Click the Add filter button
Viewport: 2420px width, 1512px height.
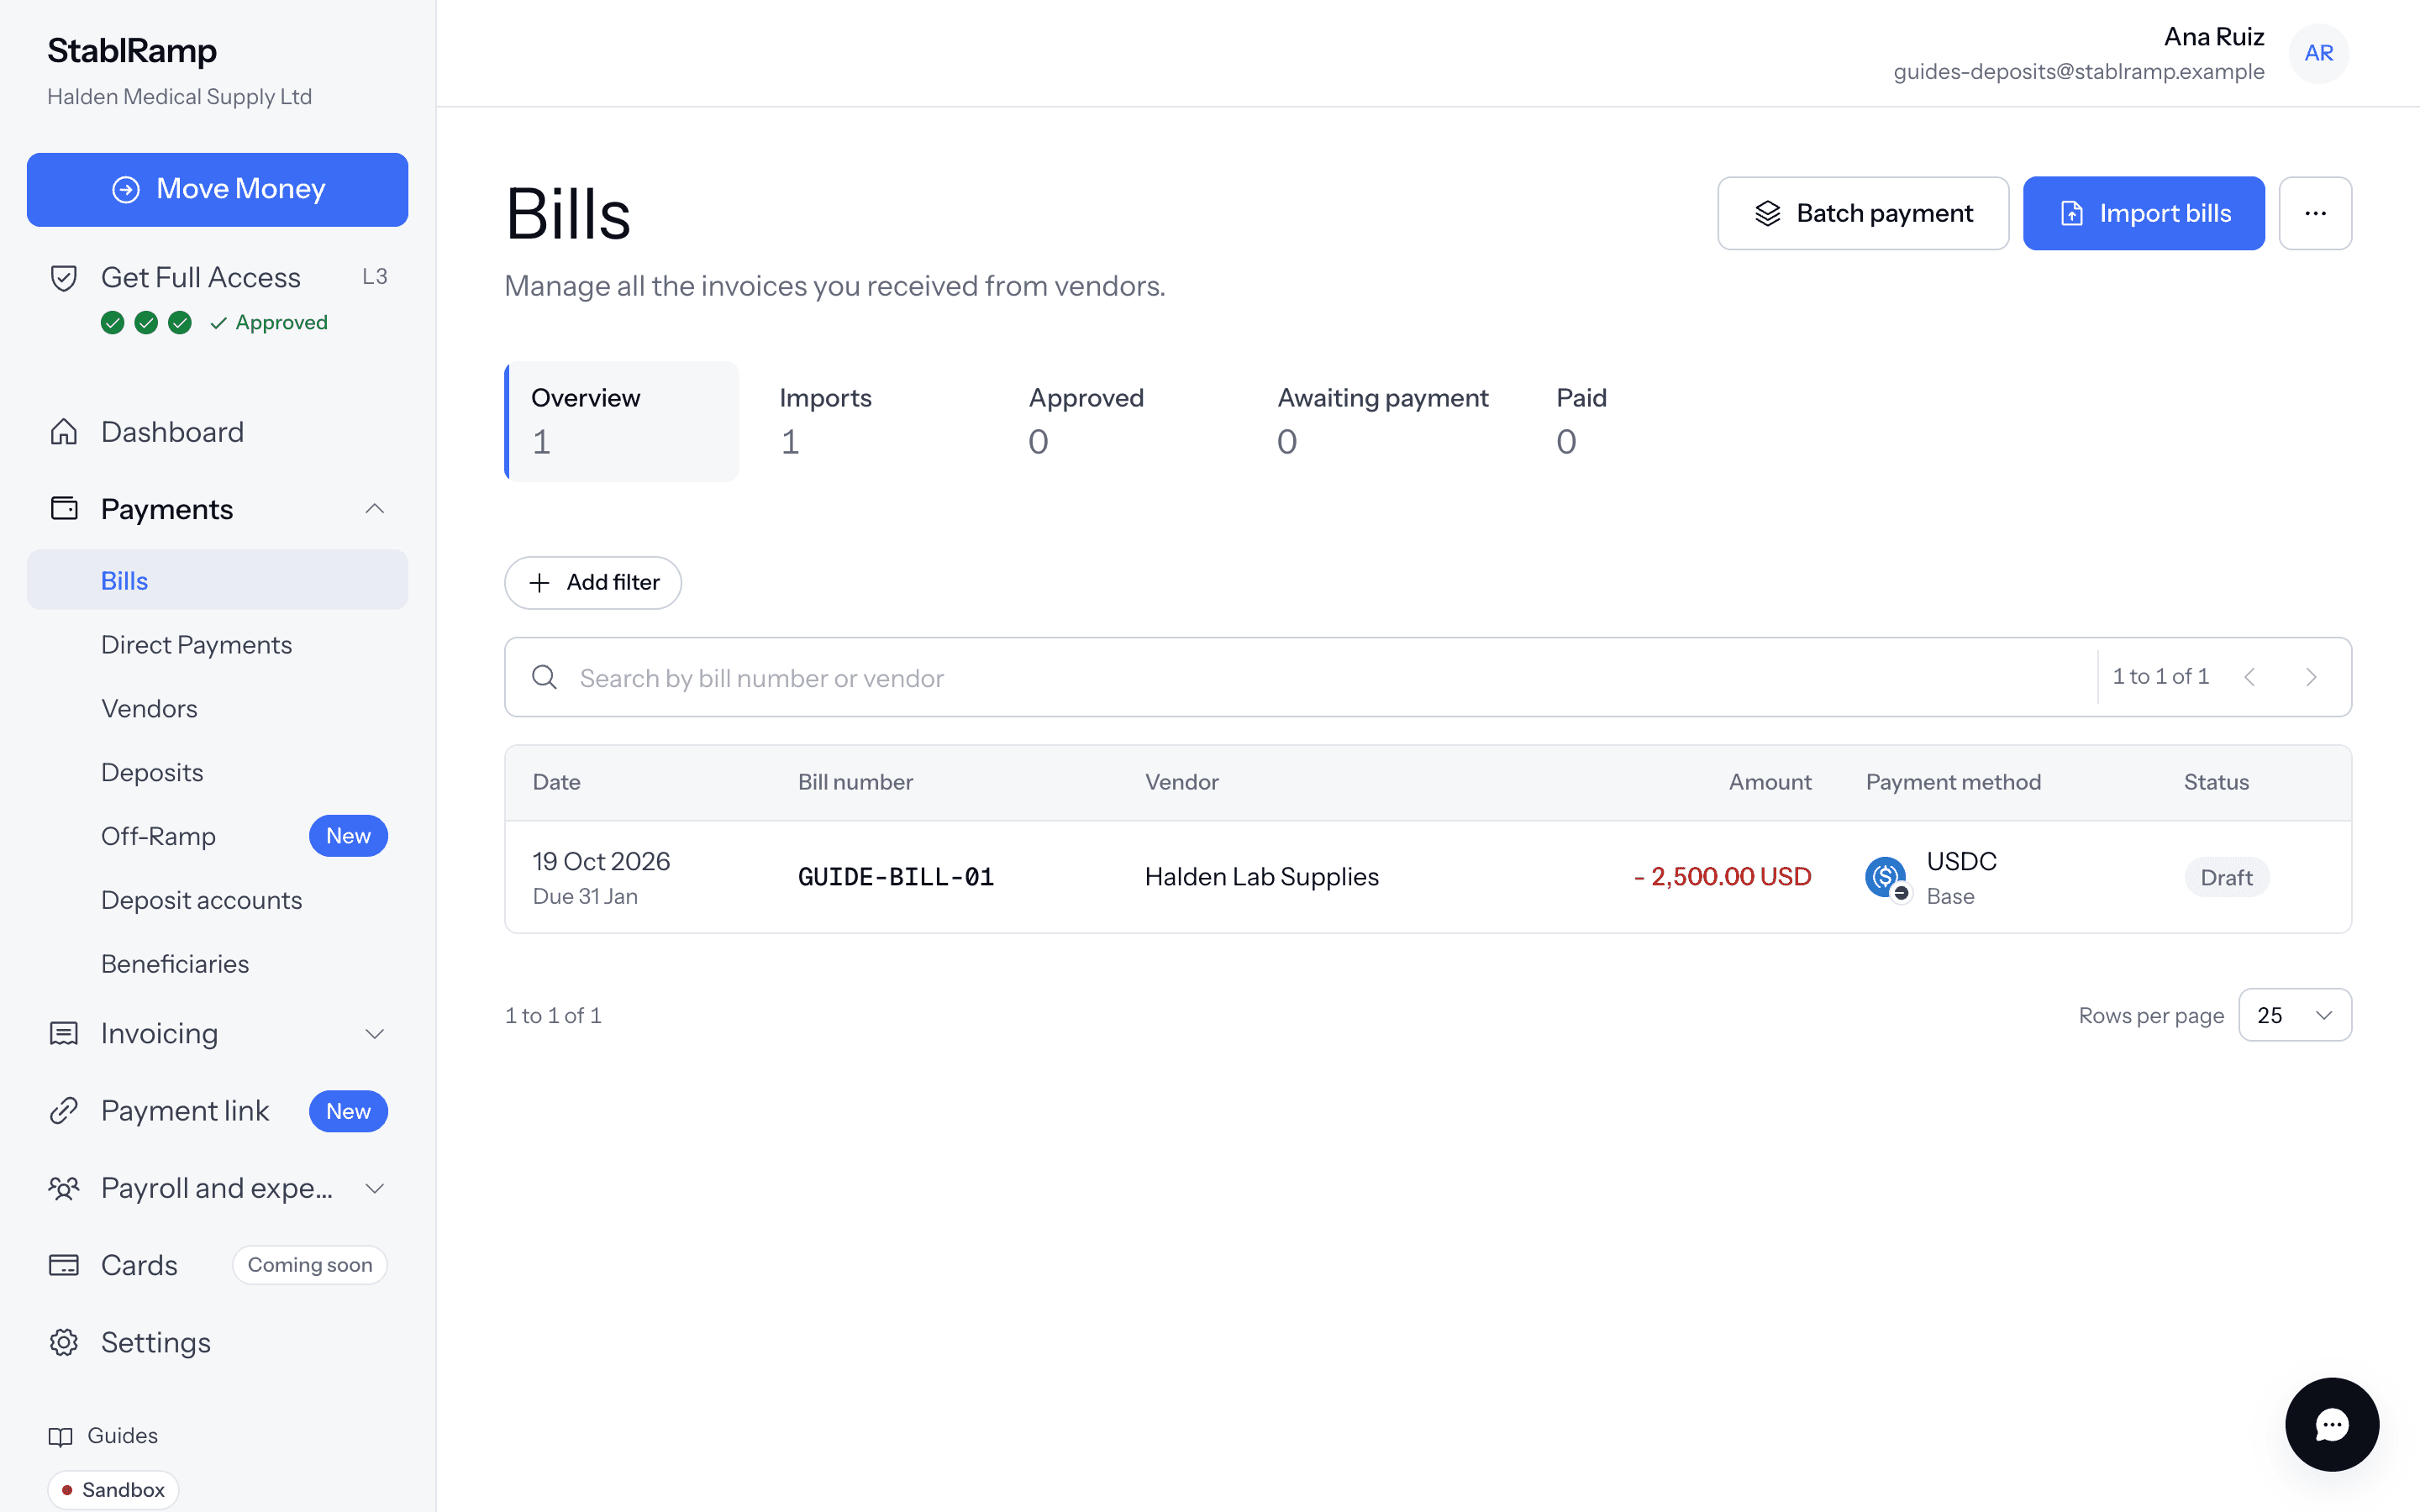pos(593,582)
